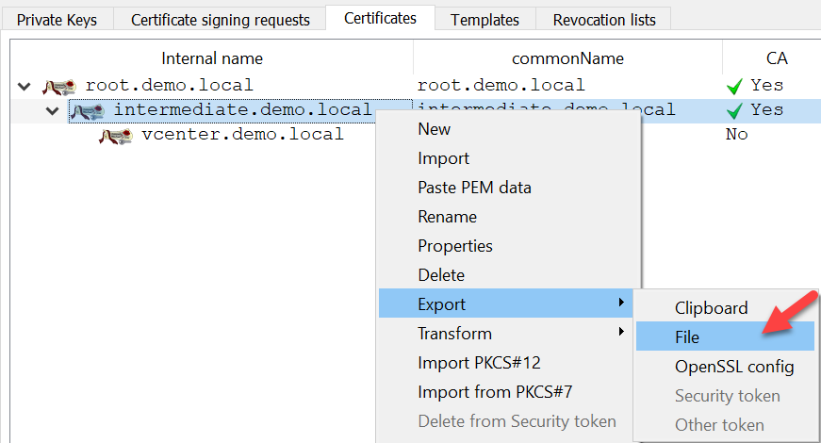This screenshot has height=443, width=821.
Task: Click the commonName column header
Action: 567,58
